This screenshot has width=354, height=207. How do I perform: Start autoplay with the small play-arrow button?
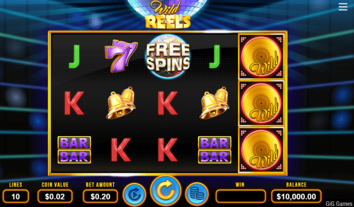(x=134, y=194)
